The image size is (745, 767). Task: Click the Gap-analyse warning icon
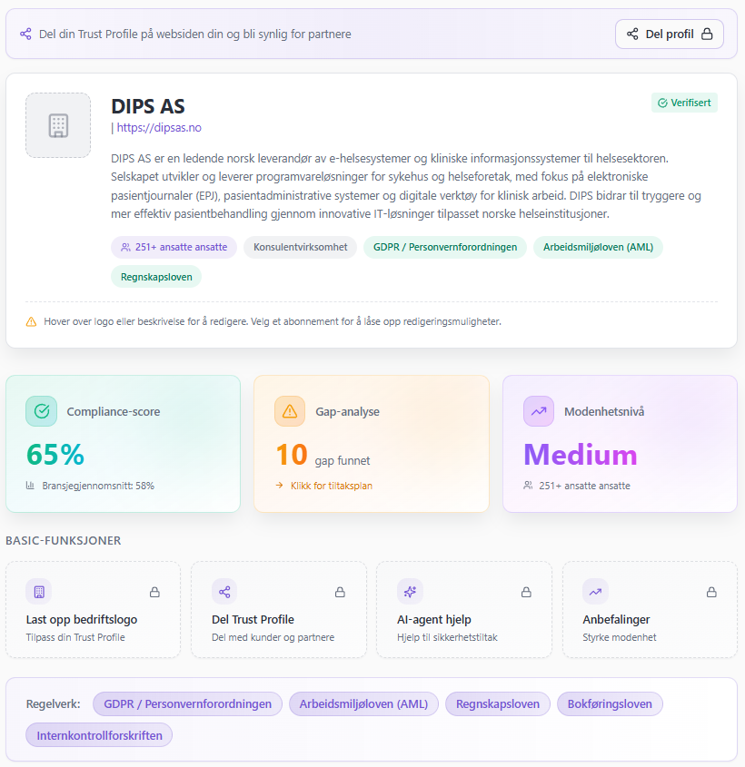pyautogui.click(x=290, y=411)
